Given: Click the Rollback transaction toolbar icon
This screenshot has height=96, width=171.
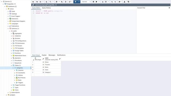Looking at the screenshot, I should [115, 2].
